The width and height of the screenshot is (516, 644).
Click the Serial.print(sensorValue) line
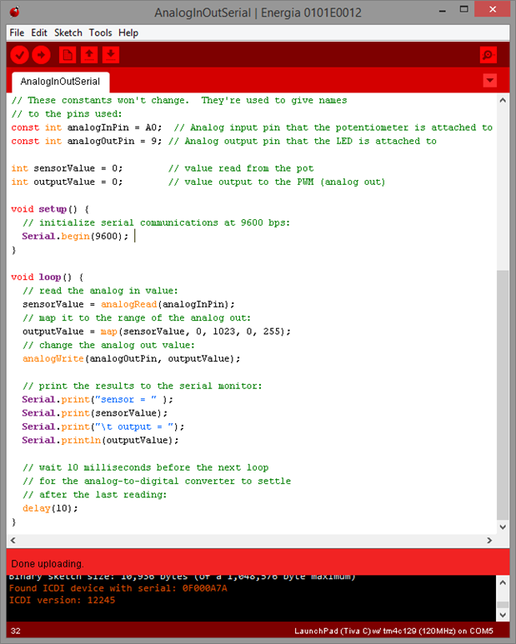coord(94,412)
